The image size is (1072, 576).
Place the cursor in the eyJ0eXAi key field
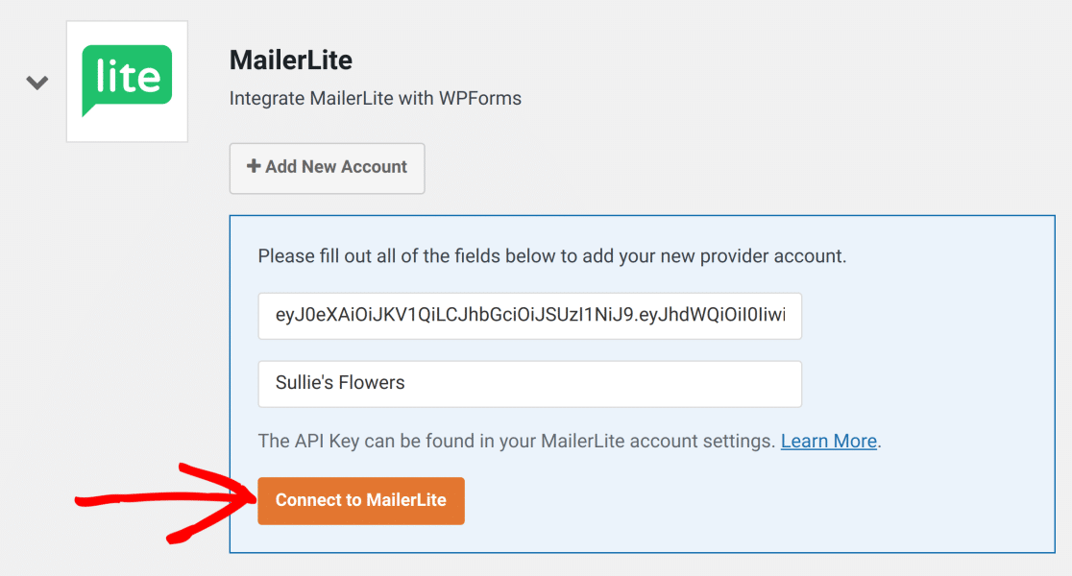pos(529,316)
